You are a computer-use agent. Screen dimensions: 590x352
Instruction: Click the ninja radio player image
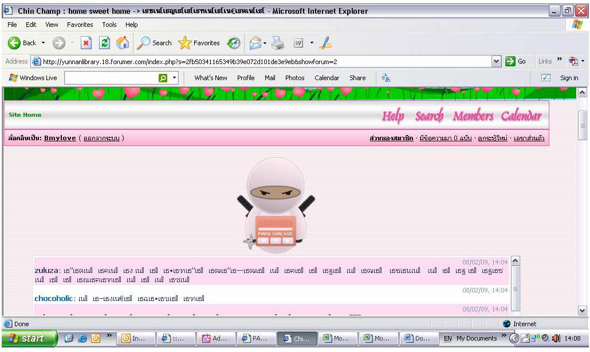276,204
